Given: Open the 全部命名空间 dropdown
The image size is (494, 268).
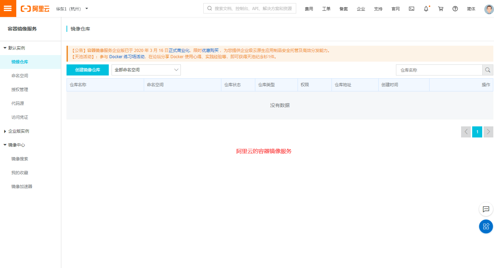Looking at the screenshot, I should click(146, 70).
